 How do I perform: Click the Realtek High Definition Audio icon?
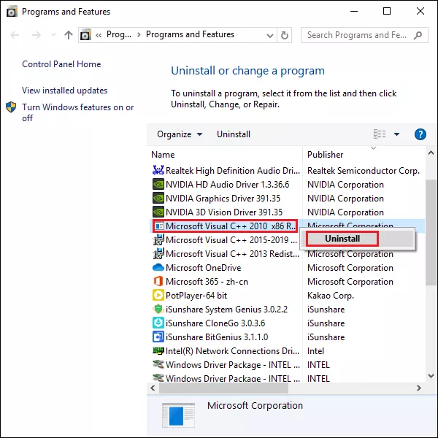pos(158,170)
